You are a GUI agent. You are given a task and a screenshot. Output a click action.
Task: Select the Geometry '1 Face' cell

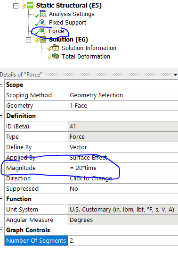[x=123, y=105]
